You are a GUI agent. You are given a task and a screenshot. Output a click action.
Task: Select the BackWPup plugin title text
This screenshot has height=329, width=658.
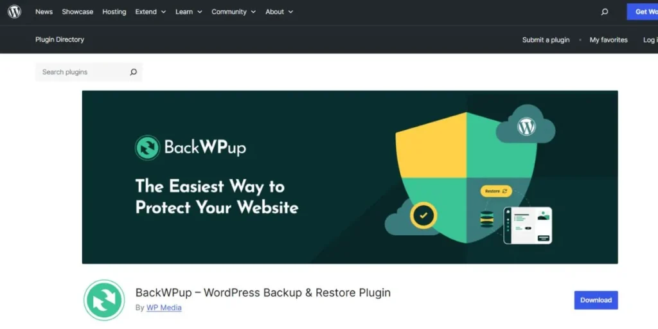click(263, 292)
